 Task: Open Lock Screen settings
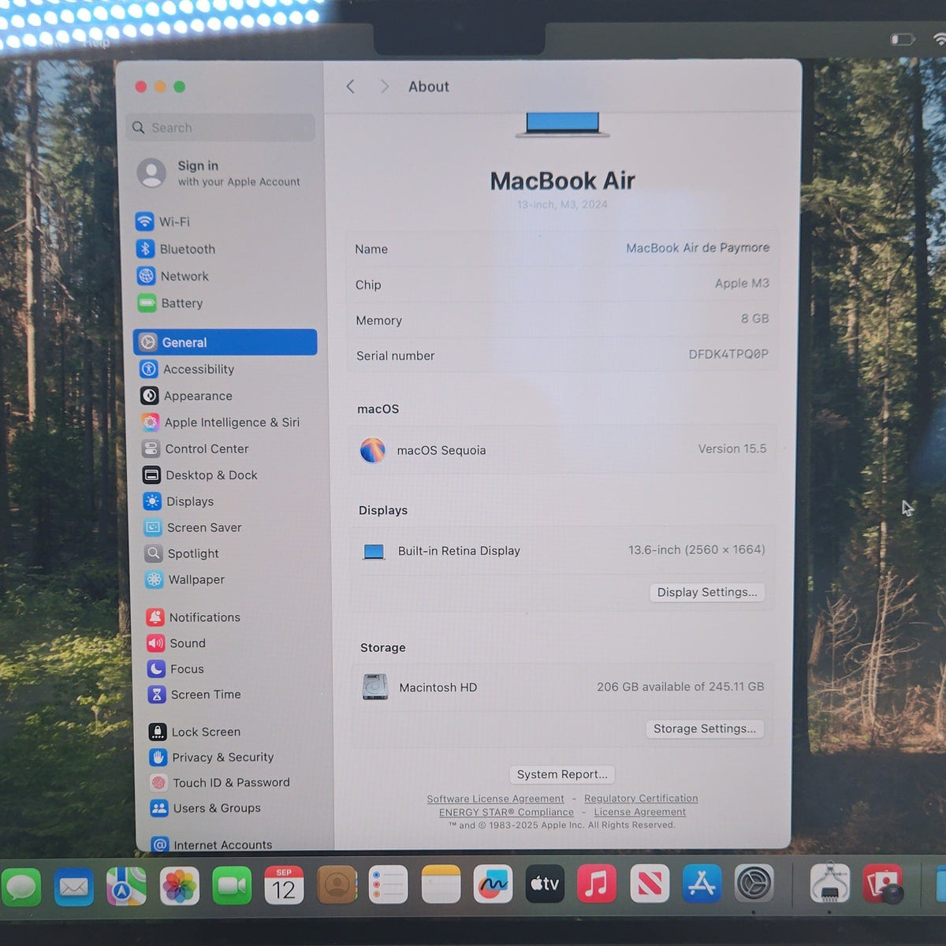[195, 732]
